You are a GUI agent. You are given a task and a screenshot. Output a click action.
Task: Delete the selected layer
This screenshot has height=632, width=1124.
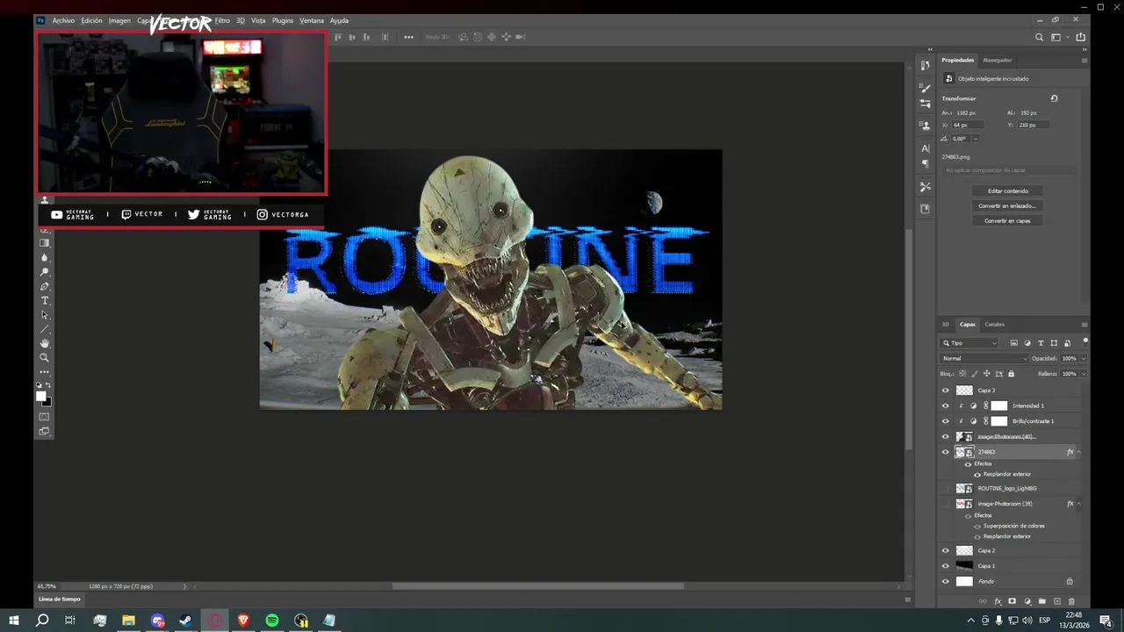point(1071,601)
